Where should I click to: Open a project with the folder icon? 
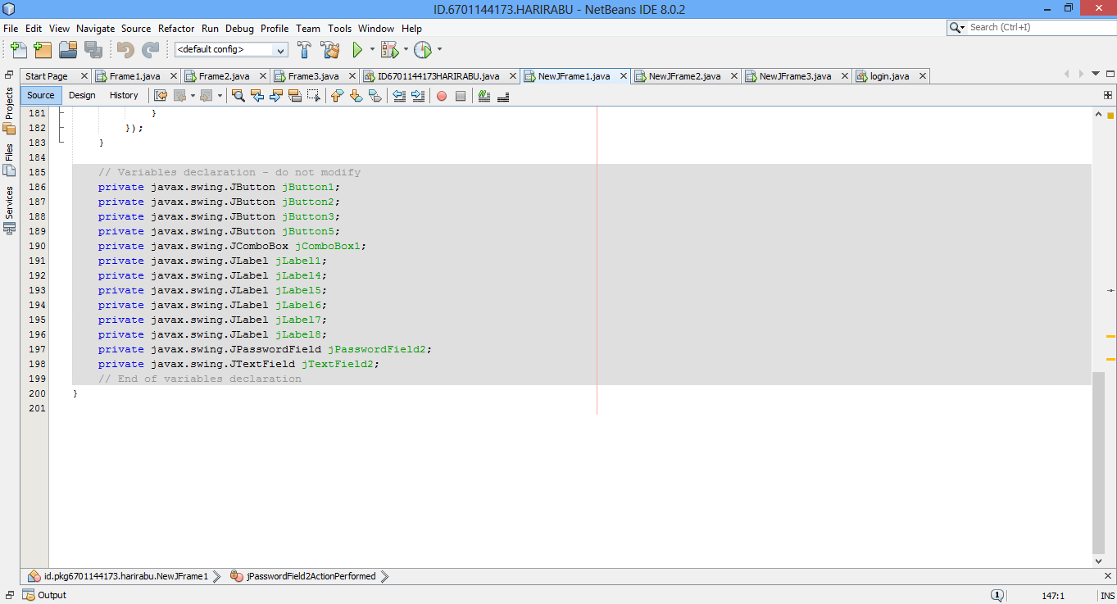tap(68, 49)
